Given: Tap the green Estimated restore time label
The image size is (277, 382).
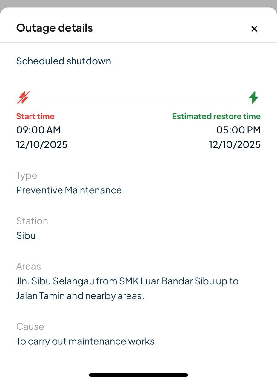Looking at the screenshot, I should coord(216,116).
